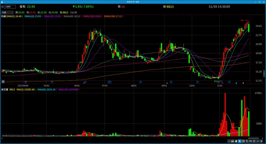Click the dimmed first icon in the bottom toolbar
The height and width of the screenshot is (144, 266).
tap(229, 141)
